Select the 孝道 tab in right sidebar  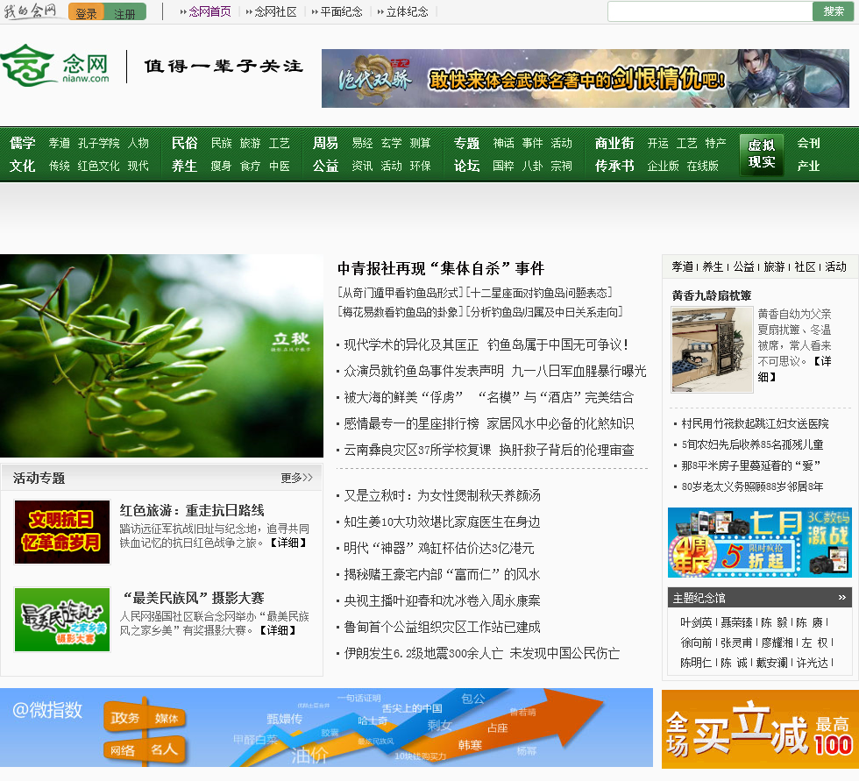click(x=683, y=266)
